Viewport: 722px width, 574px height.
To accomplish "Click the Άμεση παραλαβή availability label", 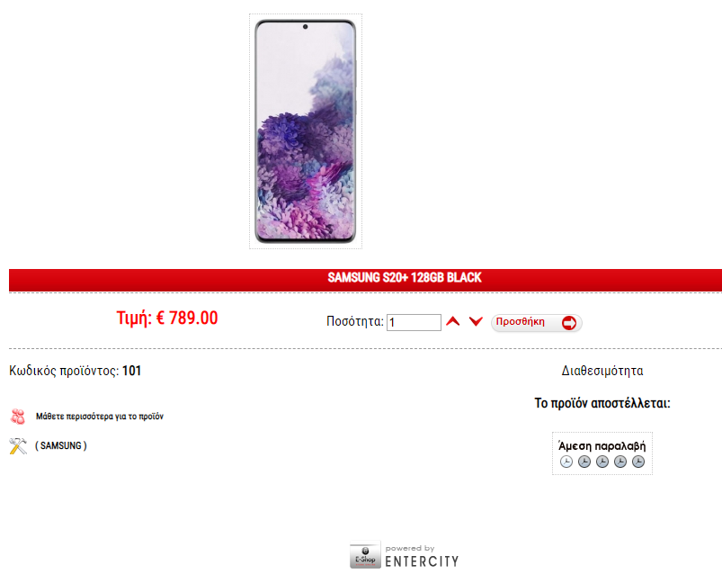I will pyautogui.click(x=602, y=446).
